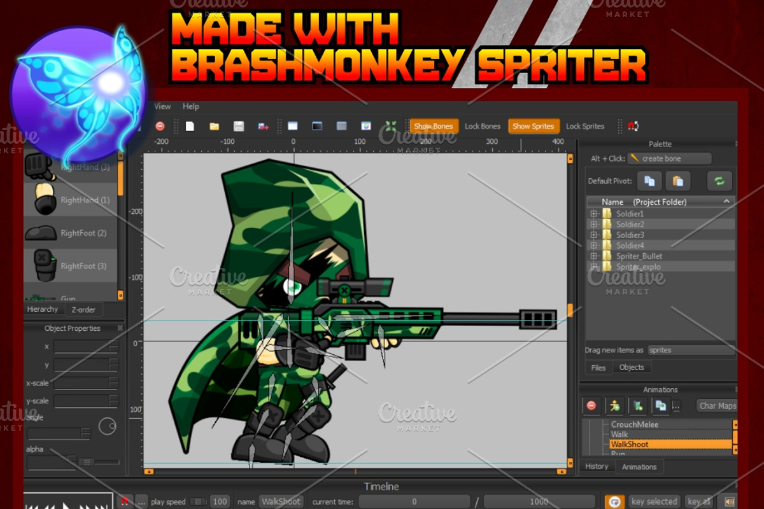The height and width of the screenshot is (509, 764).
Task: Create a new project with blank page icon
Action: click(x=190, y=126)
